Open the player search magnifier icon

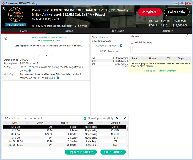(187, 36)
